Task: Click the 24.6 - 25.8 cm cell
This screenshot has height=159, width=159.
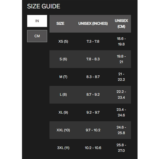Action: (x=121, y=130)
